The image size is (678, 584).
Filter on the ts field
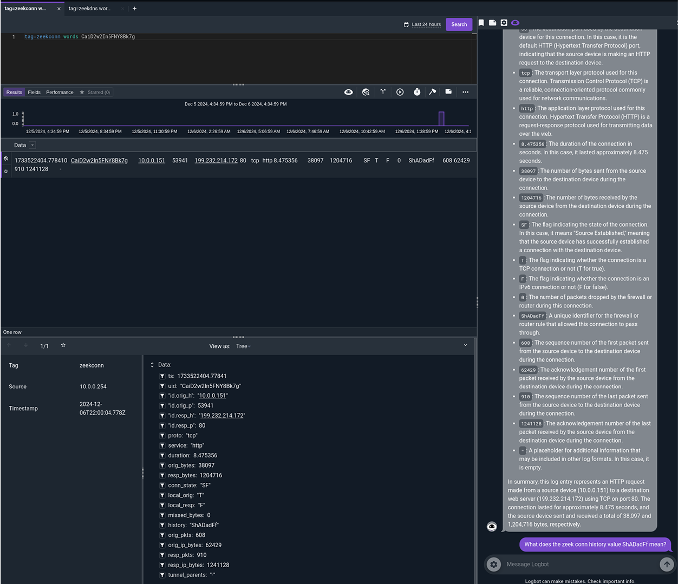pyautogui.click(x=162, y=376)
